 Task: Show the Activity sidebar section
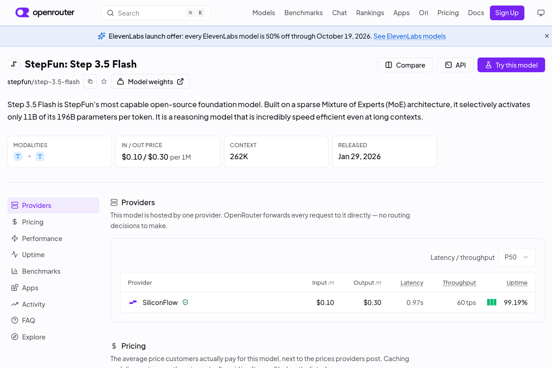pyautogui.click(x=53, y=304)
